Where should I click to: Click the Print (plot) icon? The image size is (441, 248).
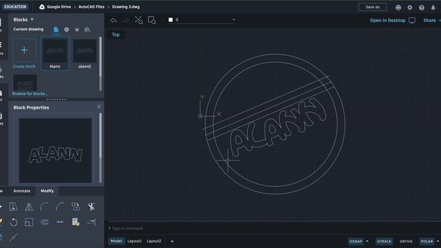(398, 8)
